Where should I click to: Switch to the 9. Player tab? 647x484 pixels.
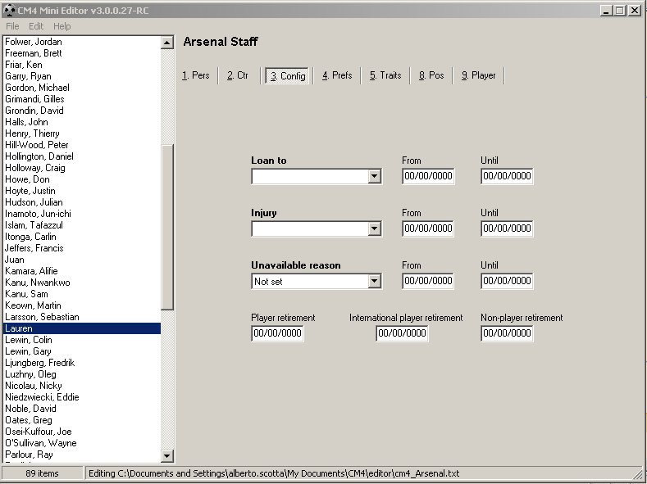point(479,75)
